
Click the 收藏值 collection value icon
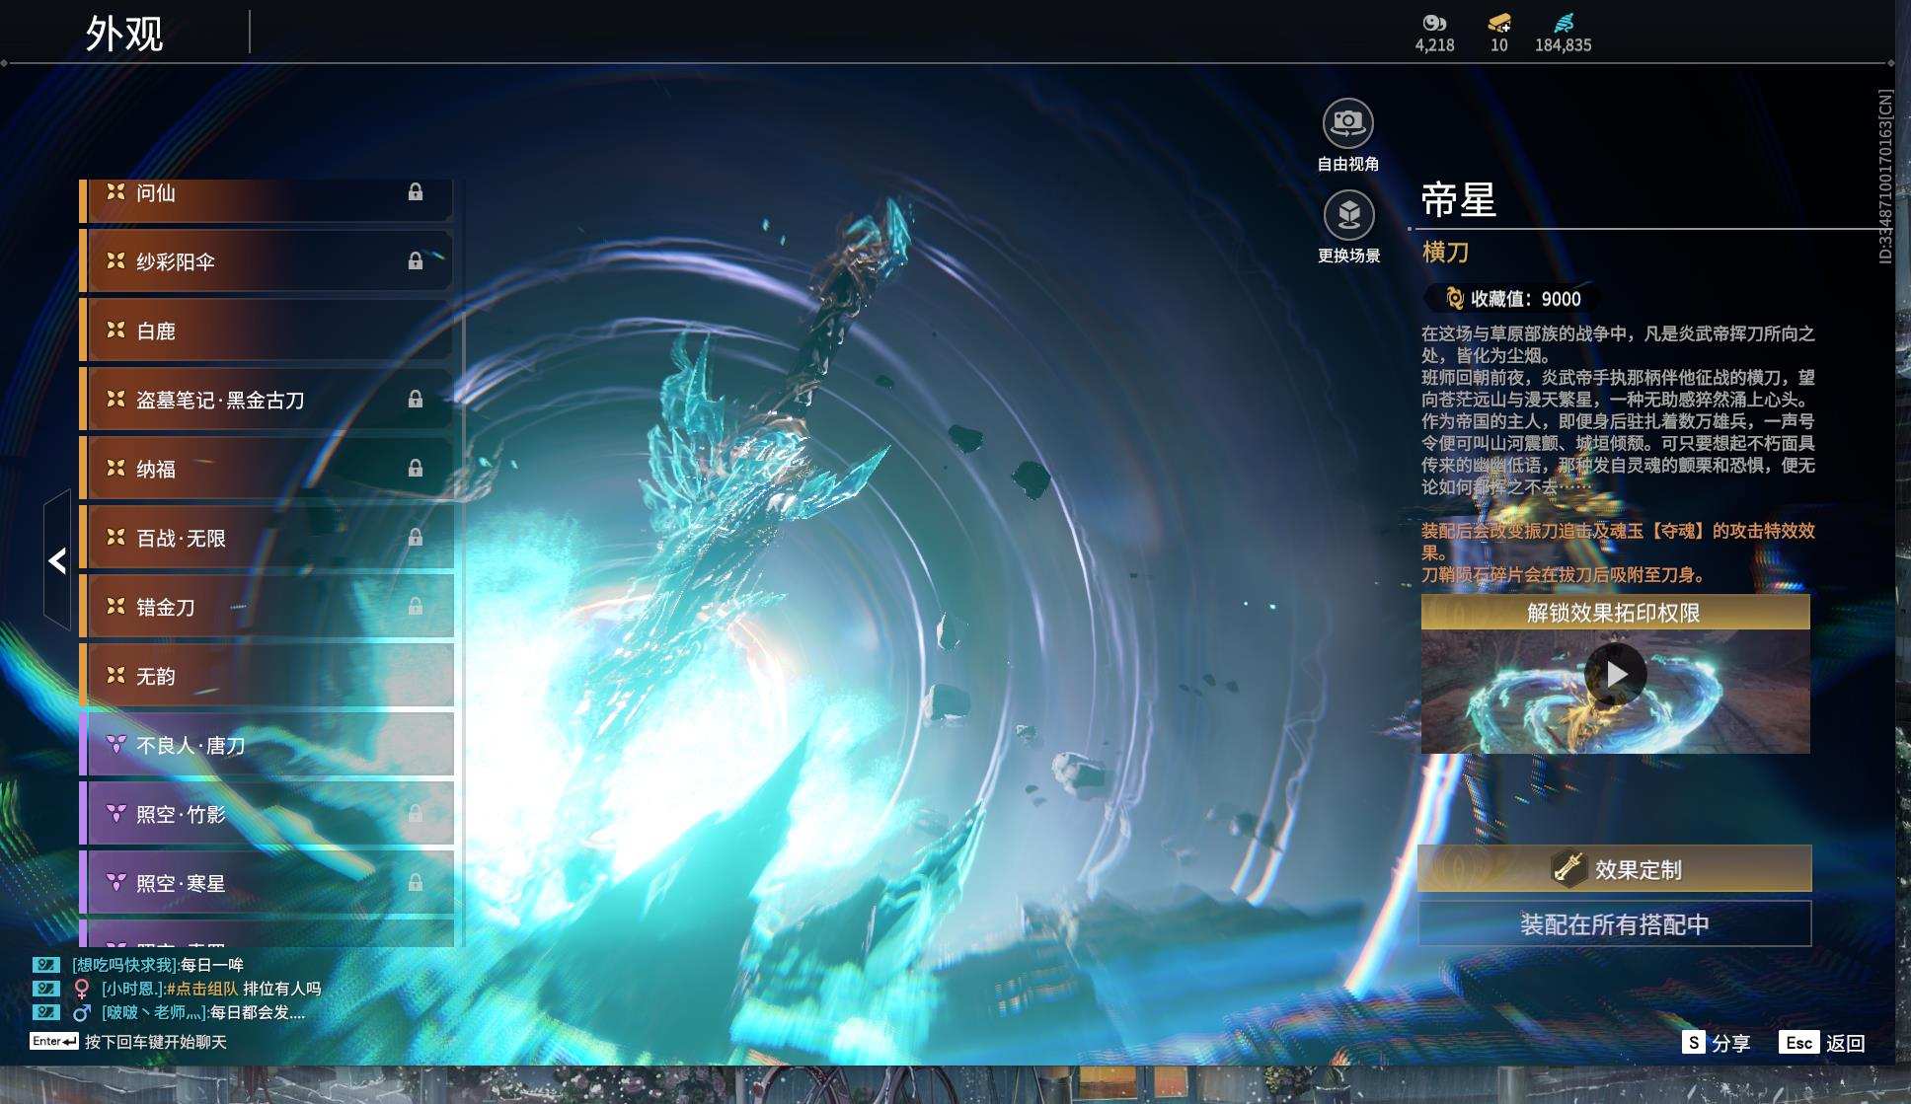coord(1454,298)
